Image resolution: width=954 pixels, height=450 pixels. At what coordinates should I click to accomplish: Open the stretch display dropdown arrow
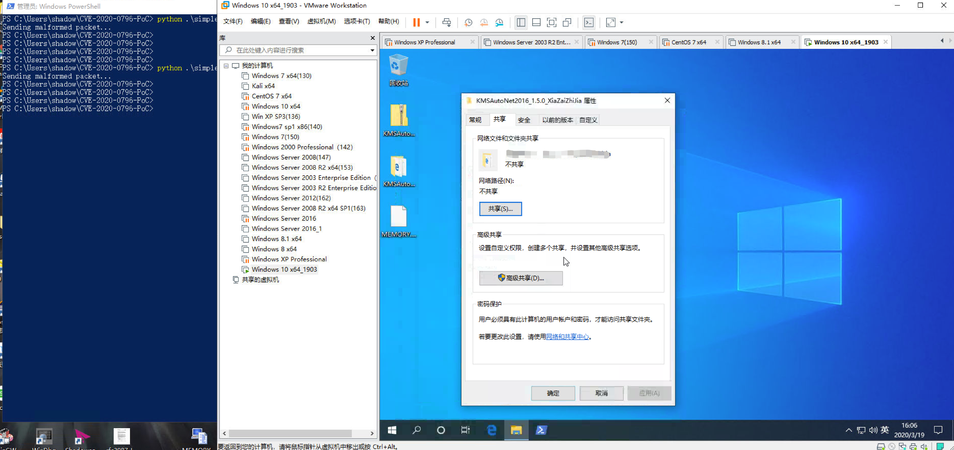622,22
